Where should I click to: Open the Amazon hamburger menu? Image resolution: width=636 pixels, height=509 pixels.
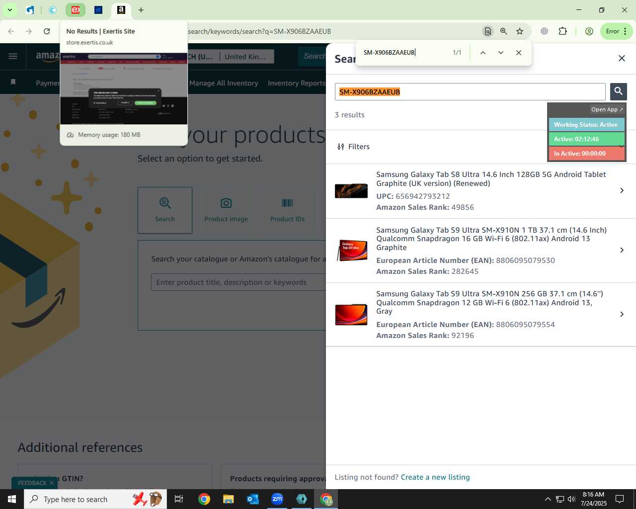[x=13, y=56]
